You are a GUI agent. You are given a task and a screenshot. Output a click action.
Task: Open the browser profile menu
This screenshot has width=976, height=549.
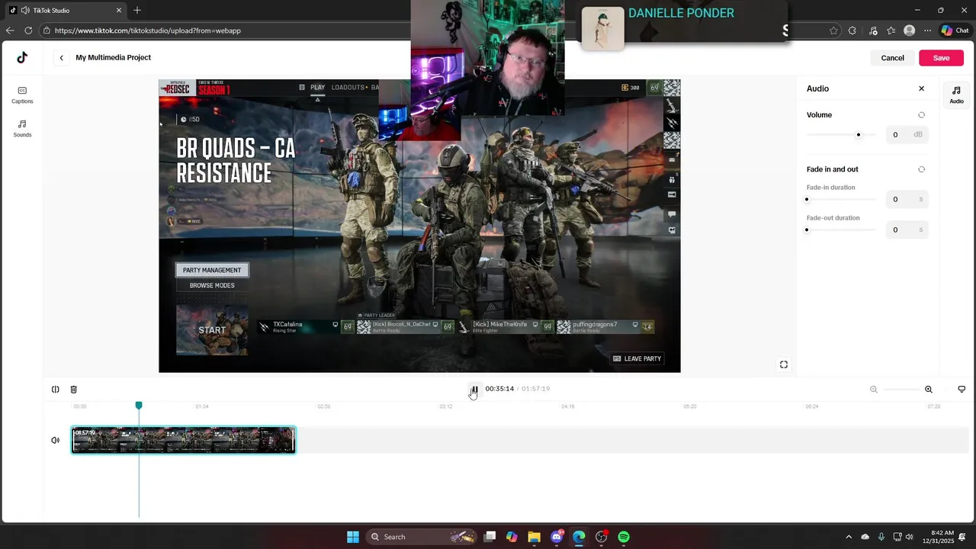pyautogui.click(x=909, y=30)
